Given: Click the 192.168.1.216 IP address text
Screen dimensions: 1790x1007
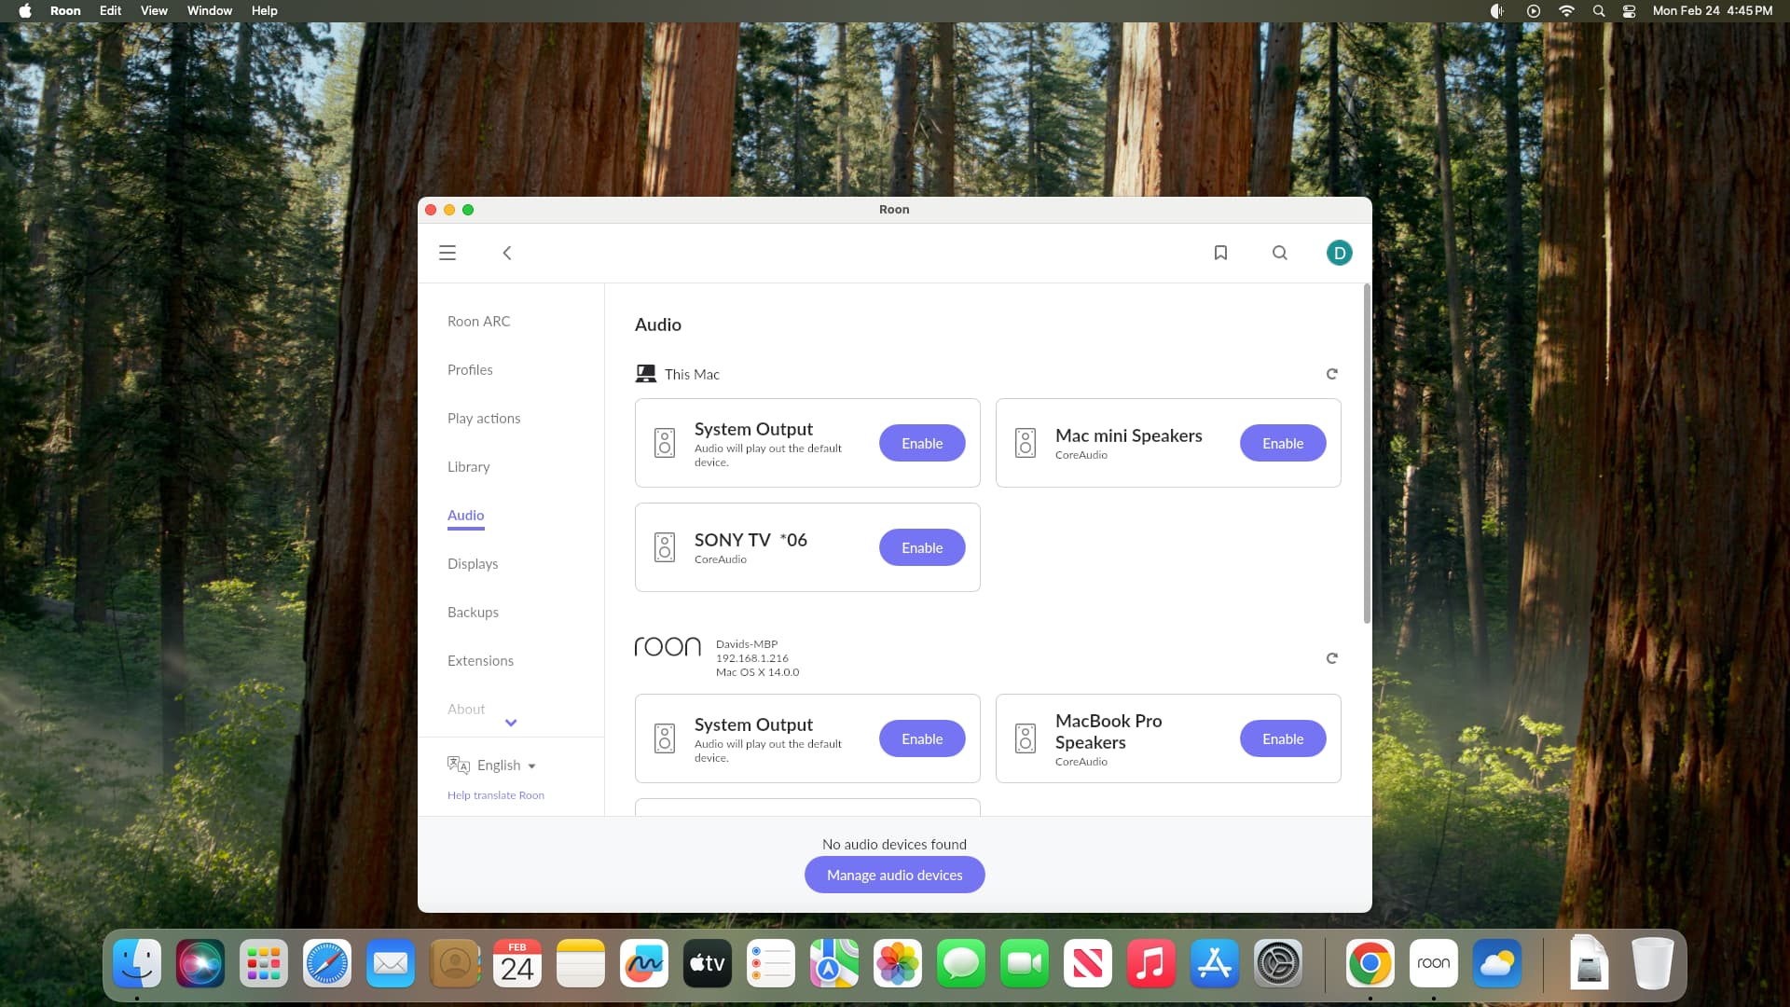Looking at the screenshot, I should tap(752, 658).
